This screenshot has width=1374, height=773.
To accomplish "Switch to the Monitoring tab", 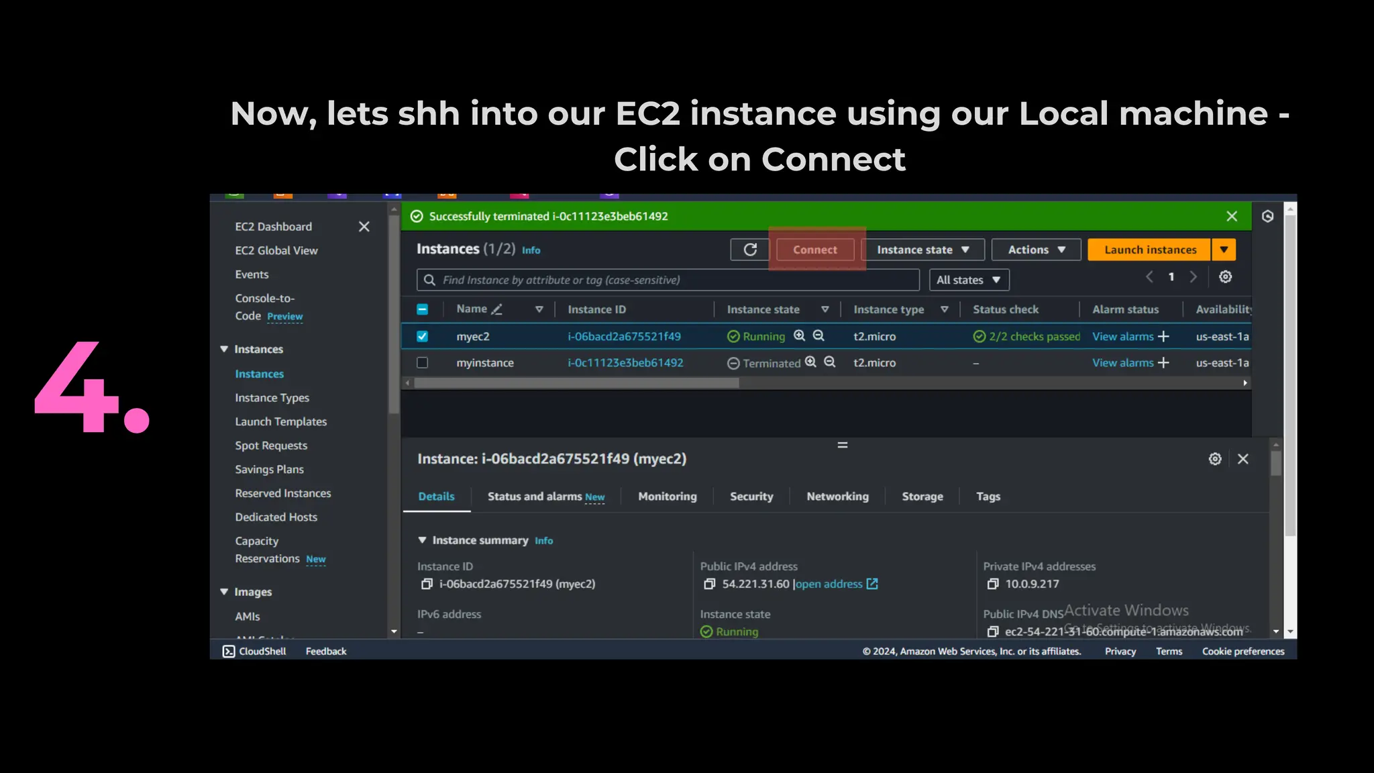I will (x=668, y=497).
